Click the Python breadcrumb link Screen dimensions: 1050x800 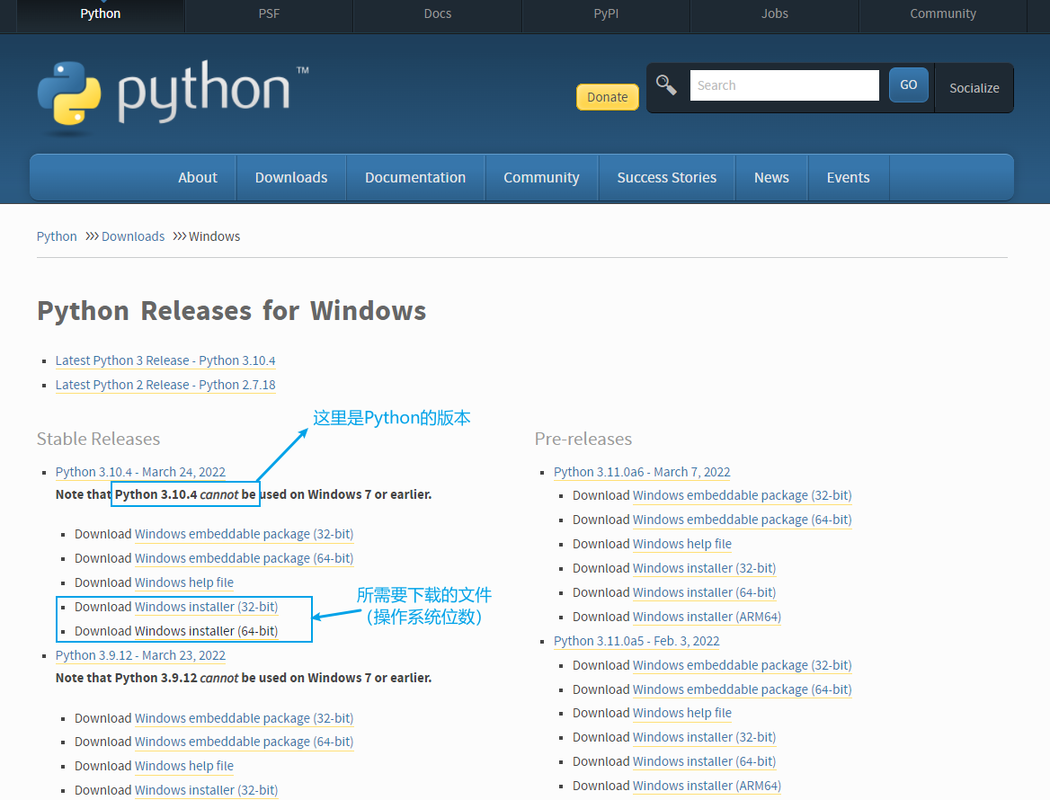[x=57, y=236]
